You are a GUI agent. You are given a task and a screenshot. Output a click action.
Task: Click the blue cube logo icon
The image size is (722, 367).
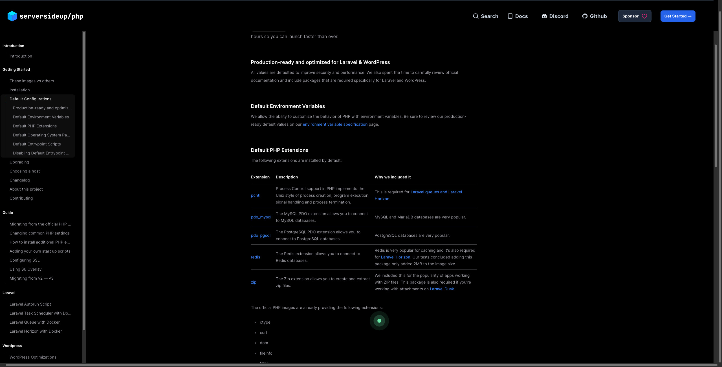click(x=12, y=16)
